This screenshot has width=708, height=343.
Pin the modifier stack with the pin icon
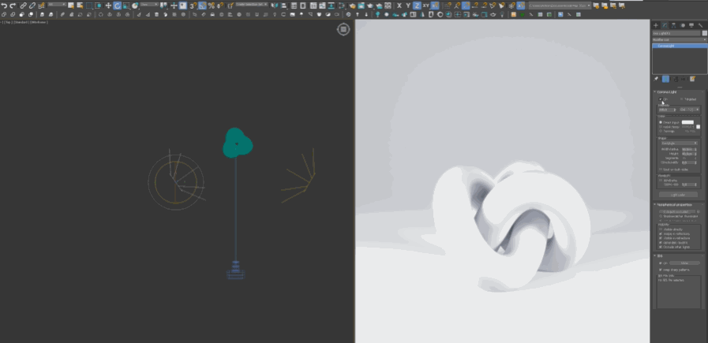656,79
